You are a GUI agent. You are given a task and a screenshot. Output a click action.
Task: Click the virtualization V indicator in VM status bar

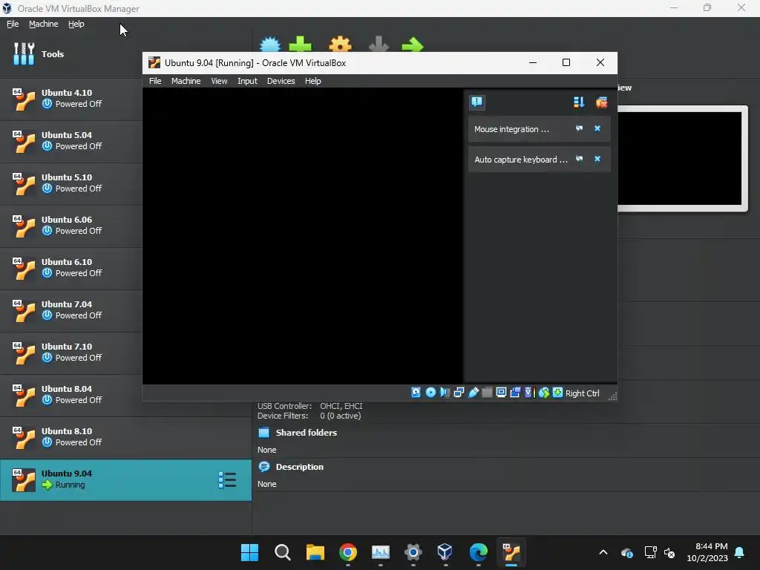coord(528,393)
